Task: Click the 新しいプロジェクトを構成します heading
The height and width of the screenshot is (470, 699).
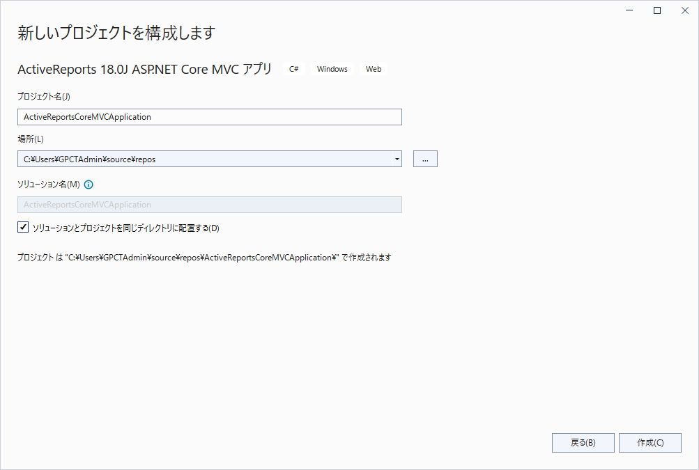Action: pos(117,33)
